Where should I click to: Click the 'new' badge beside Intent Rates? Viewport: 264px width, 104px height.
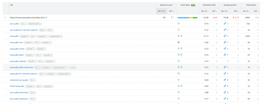(193, 5)
